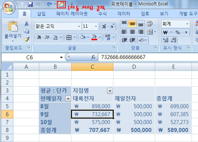Open Alignment group dialog launcher
The width and height of the screenshot is (198, 142).
155,47
